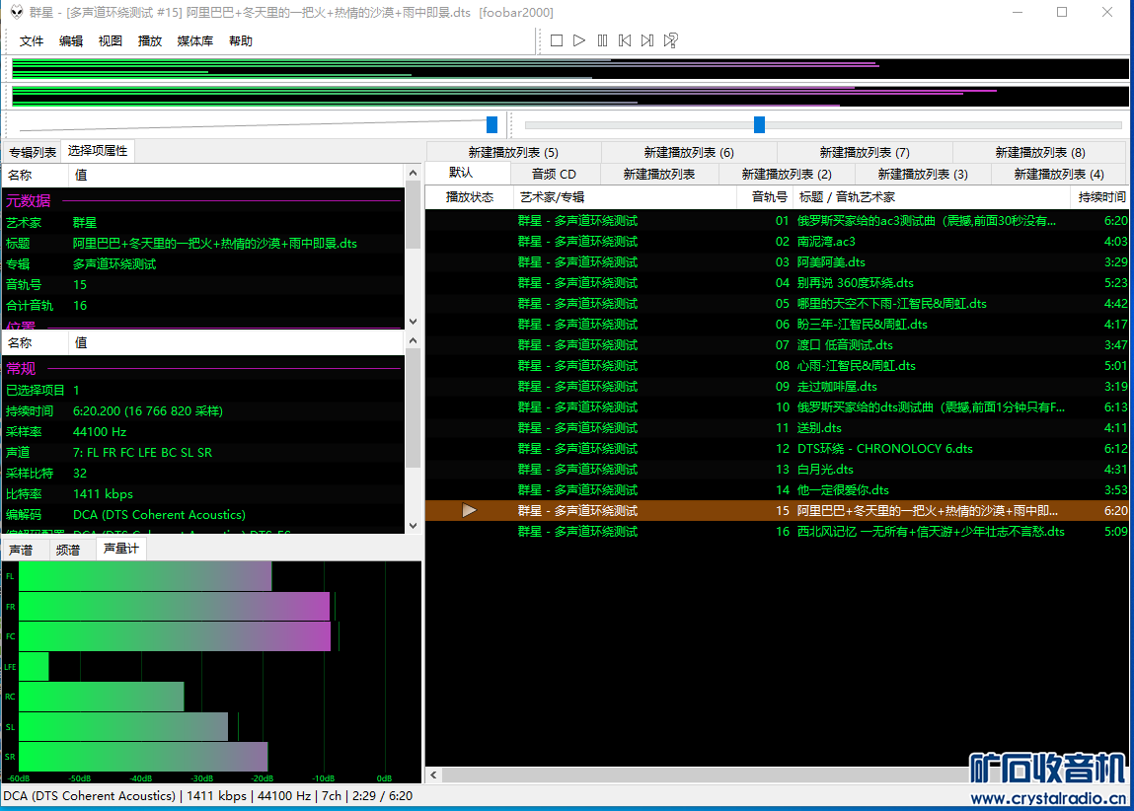This screenshot has height=811, width=1134.
Task: Open the 新建播放列表 (3) tab
Action: 923,175
